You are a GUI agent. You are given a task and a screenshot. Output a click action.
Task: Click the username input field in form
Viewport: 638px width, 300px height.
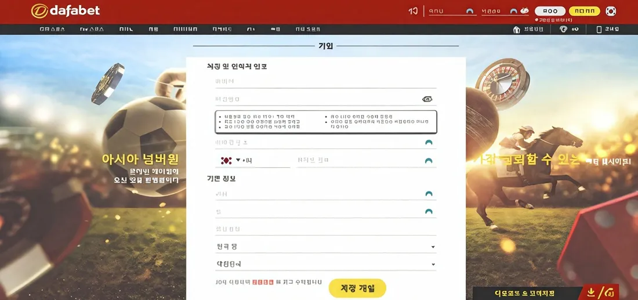pyautogui.click(x=325, y=82)
